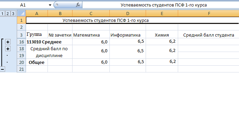
Task: Select column D header
Action: point(128,13)
